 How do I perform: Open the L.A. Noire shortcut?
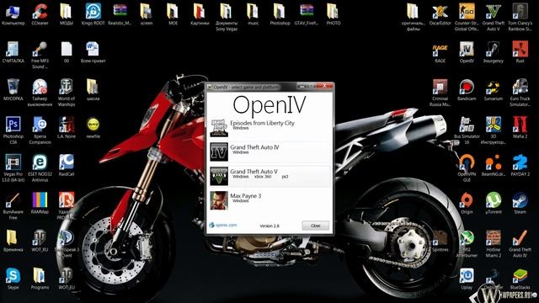[x=67, y=127]
